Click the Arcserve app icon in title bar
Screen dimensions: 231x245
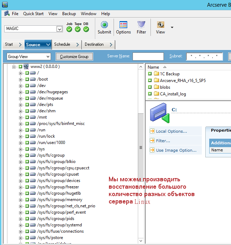point(5,5)
